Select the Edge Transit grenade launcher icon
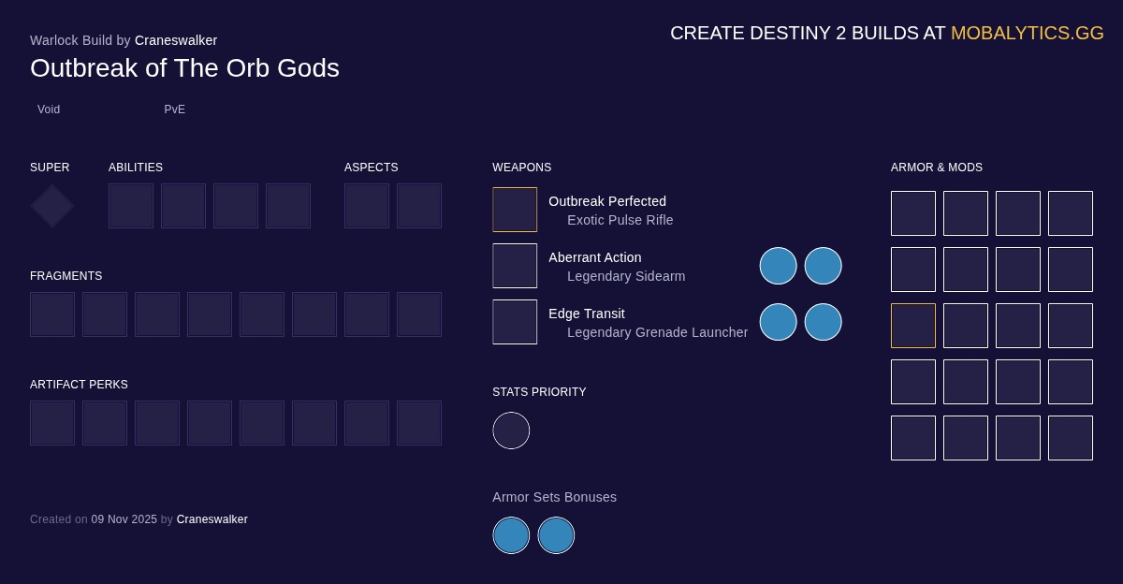This screenshot has width=1123, height=584. pos(515,321)
